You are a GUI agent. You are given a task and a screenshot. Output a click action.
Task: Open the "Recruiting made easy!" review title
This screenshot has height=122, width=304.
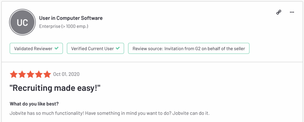coord(55,88)
